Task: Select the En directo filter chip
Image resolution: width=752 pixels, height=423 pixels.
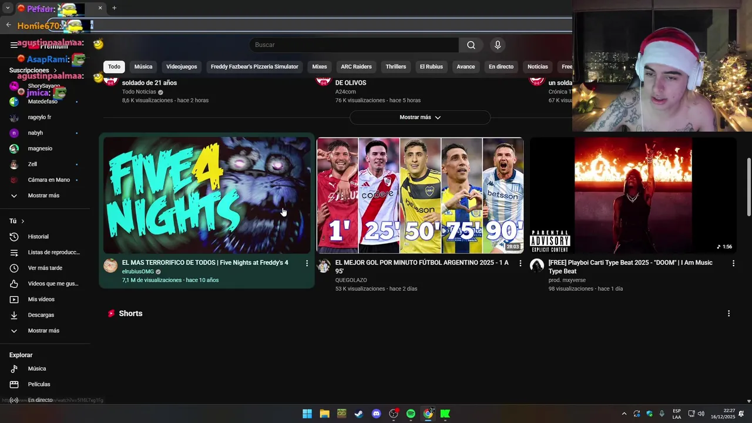Action: 501,66
